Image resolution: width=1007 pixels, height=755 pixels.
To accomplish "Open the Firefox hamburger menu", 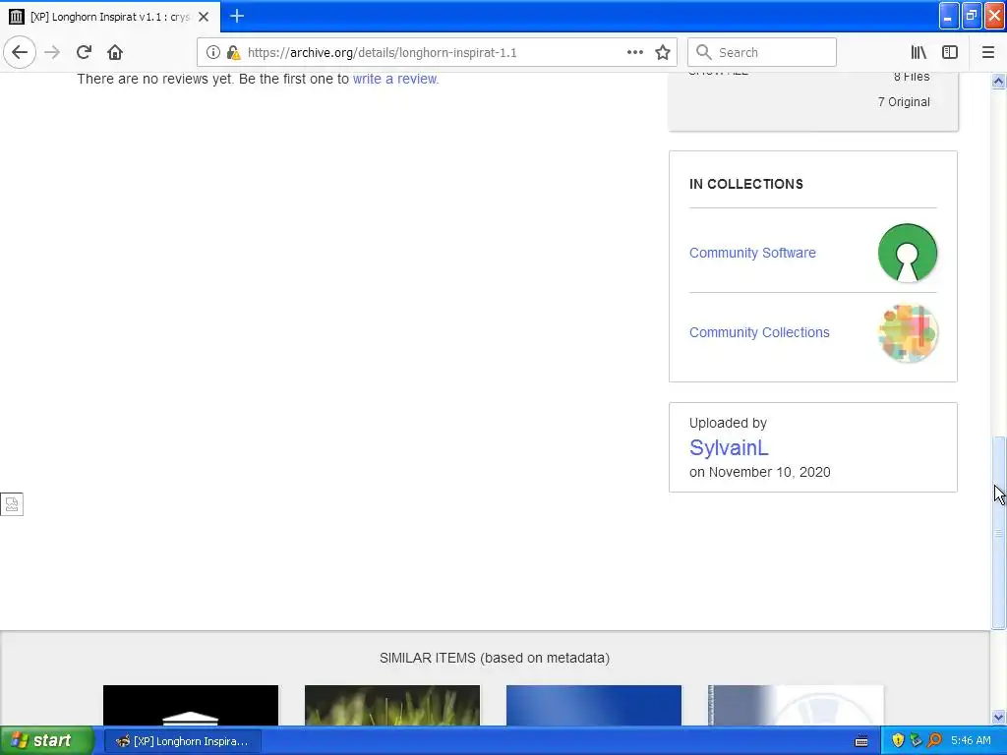I will pyautogui.click(x=988, y=52).
